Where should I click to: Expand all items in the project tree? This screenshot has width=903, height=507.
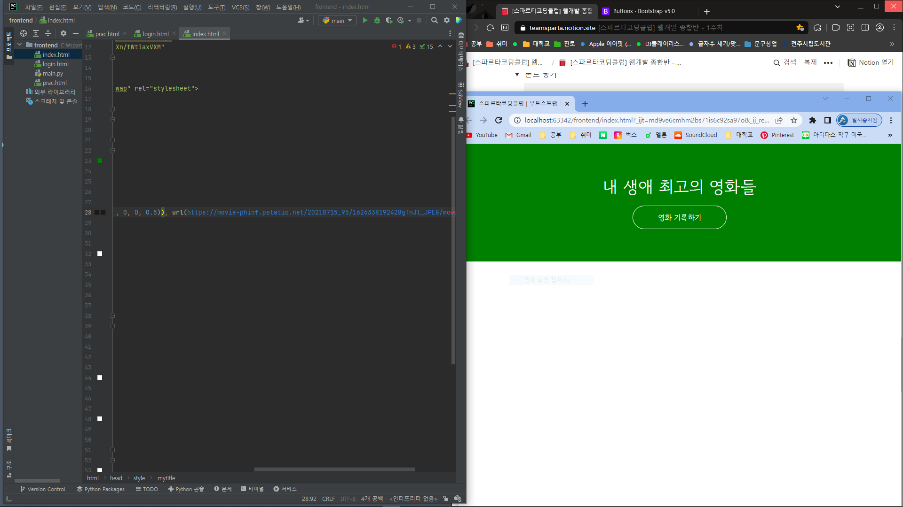[36, 33]
